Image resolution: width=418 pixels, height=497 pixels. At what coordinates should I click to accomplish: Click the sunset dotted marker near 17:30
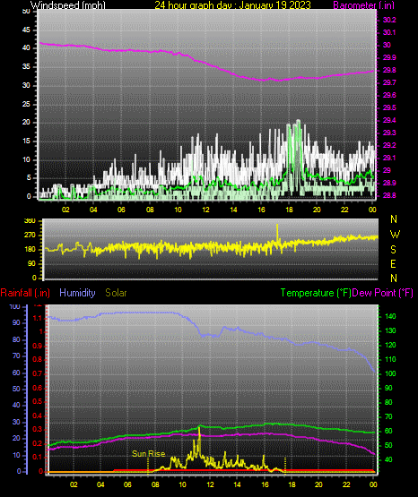285,466
